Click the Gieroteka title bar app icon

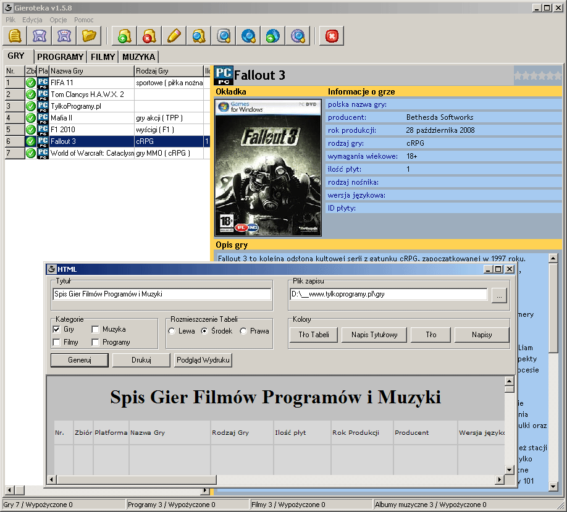[x=8, y=7]
